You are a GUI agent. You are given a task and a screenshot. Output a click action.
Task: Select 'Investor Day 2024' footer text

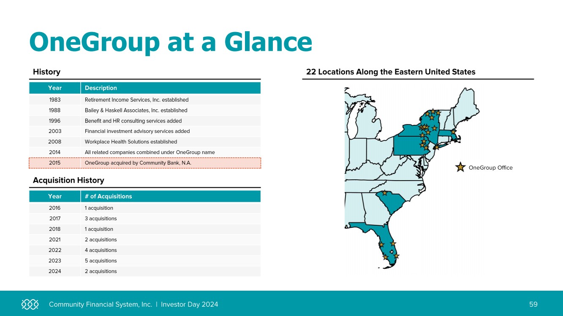pyautogui.click(x=190, y=304)
